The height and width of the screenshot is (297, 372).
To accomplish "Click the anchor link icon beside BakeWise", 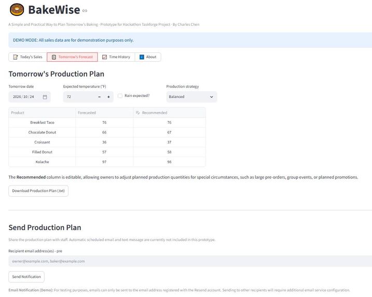I will coord(85,11).
